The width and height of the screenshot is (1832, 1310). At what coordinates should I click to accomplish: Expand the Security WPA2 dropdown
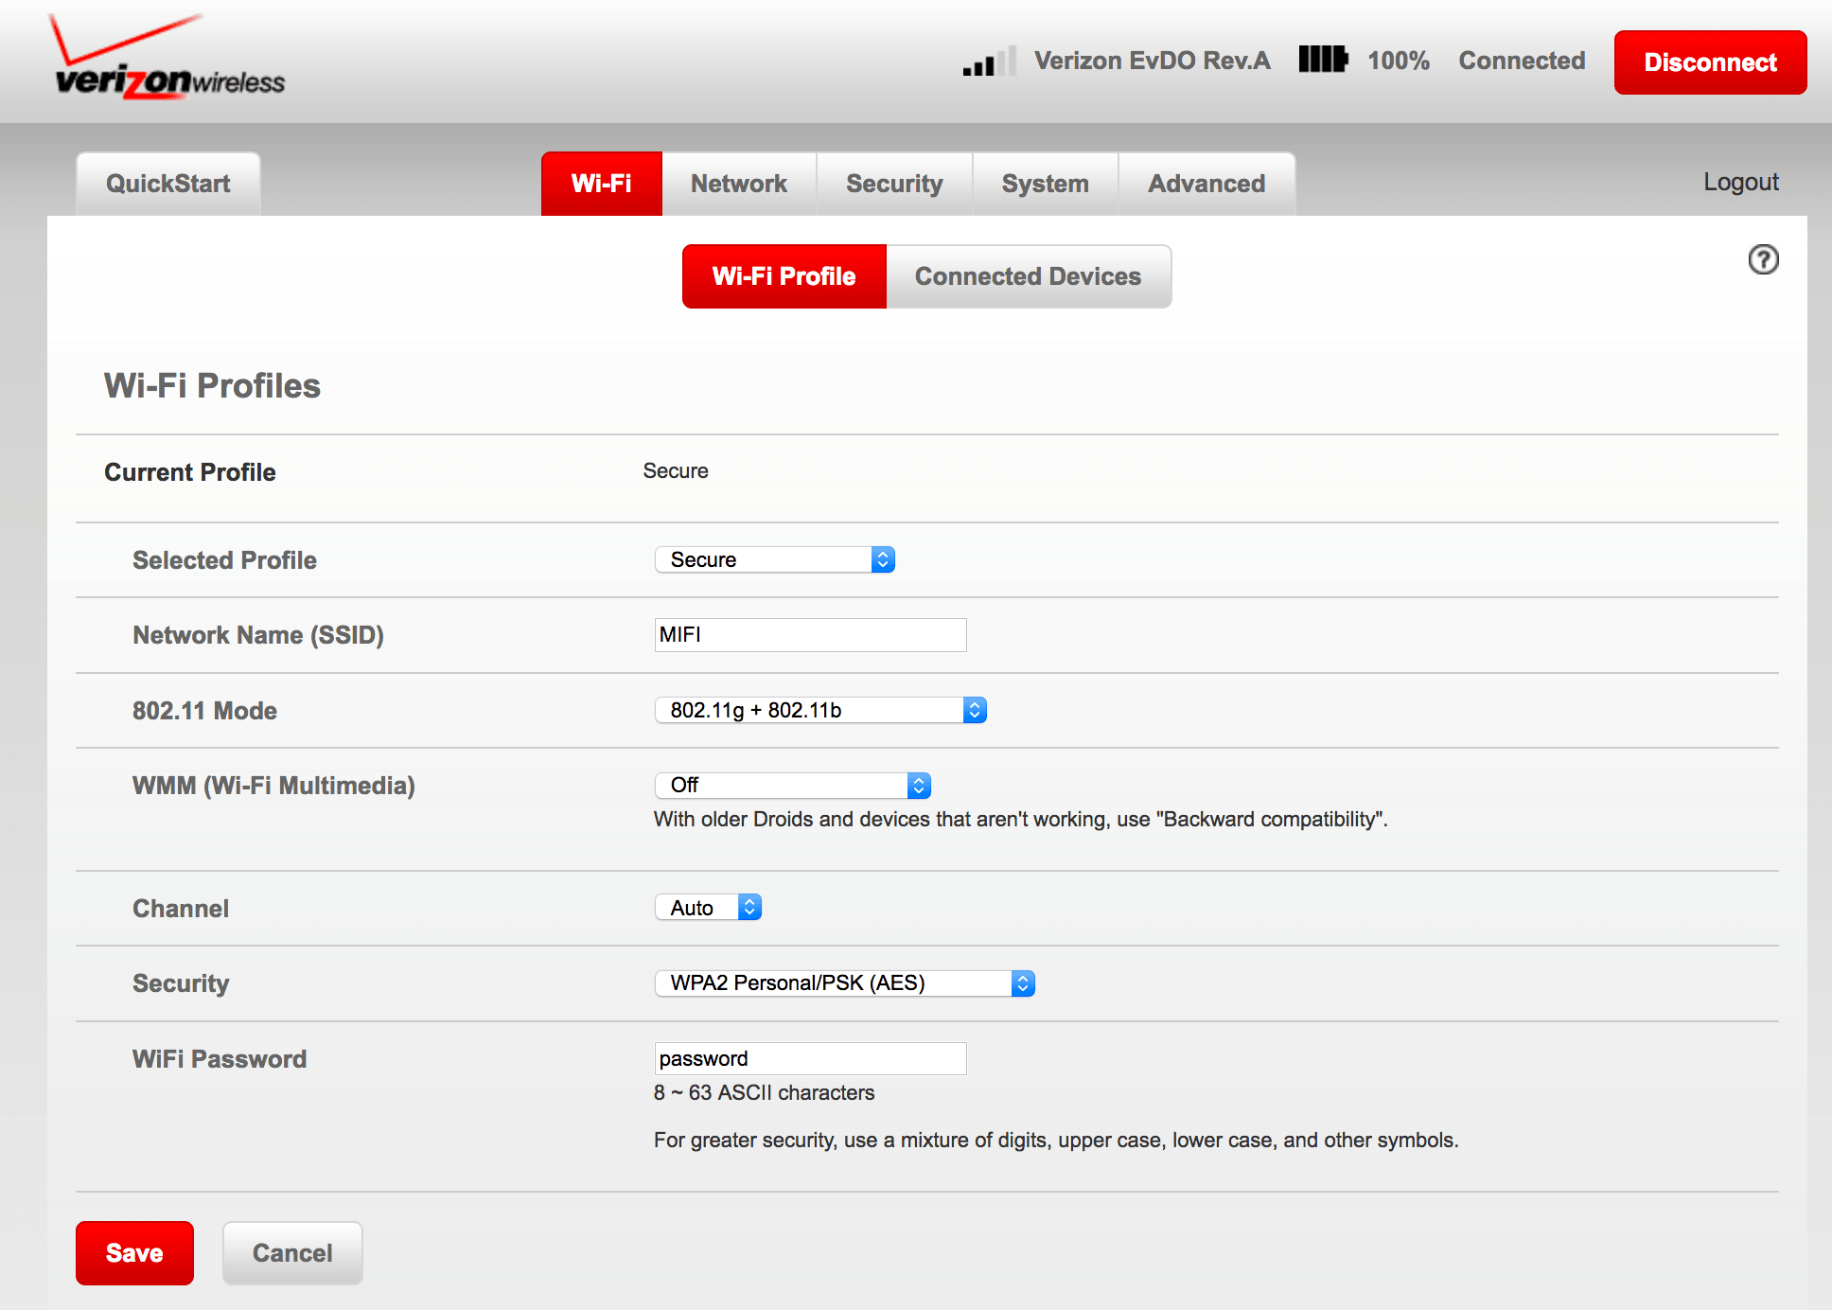[x=844, y=982]
